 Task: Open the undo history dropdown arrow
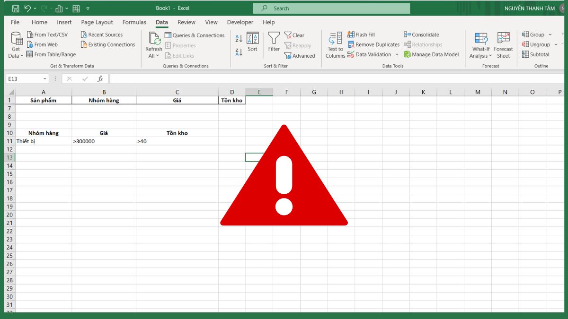(35, 9)
